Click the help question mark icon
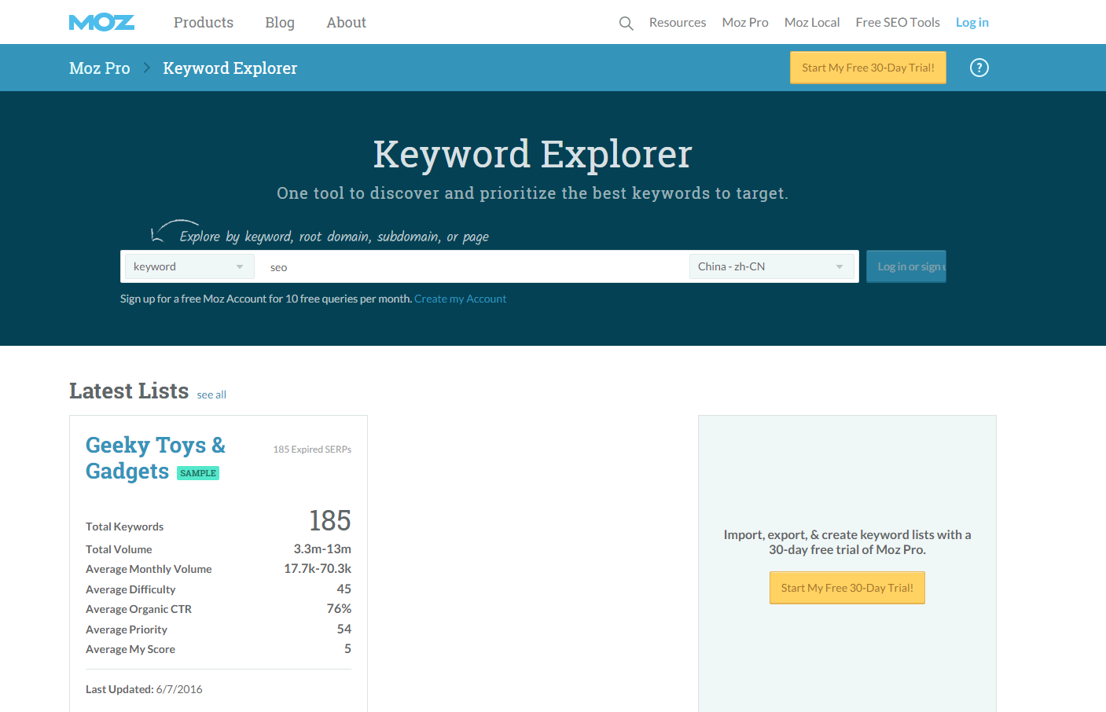 tap(979, 68)
